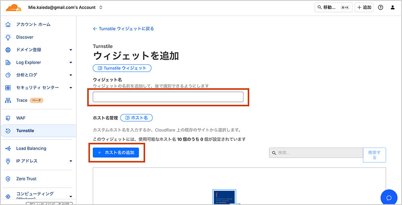Expand the Log Explorer dropdown arrow
The image size is (402, 205).
click(71, 63)
